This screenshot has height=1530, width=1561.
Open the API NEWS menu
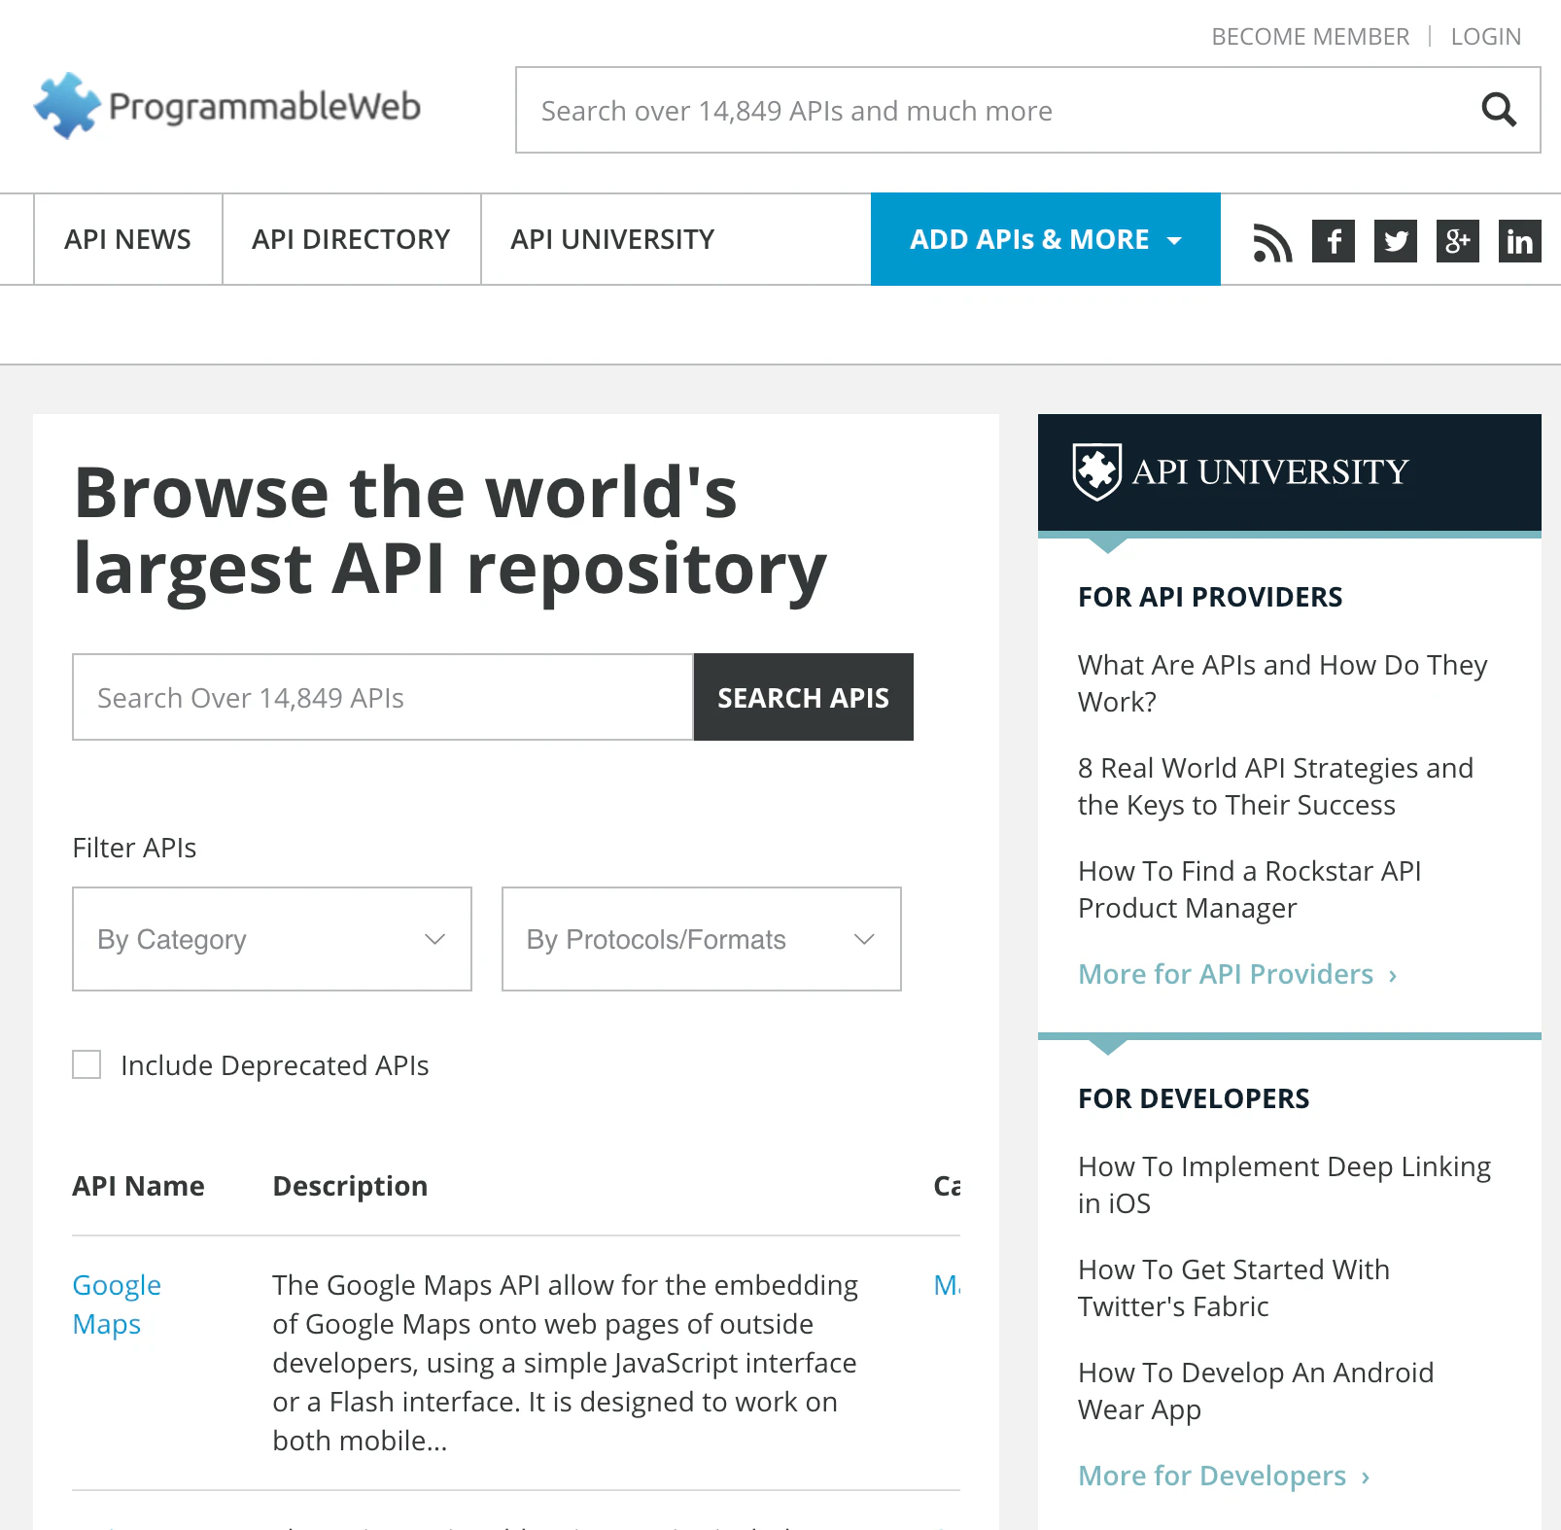pos(127,239)
